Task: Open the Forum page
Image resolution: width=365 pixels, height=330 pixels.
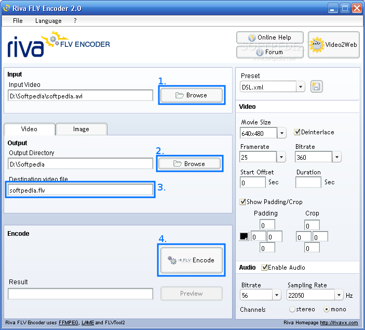Action: click(270, 52)
